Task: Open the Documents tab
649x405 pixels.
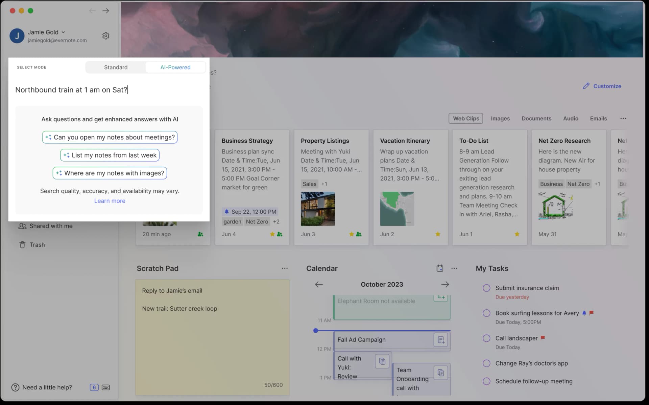Action: click(536, 118)
